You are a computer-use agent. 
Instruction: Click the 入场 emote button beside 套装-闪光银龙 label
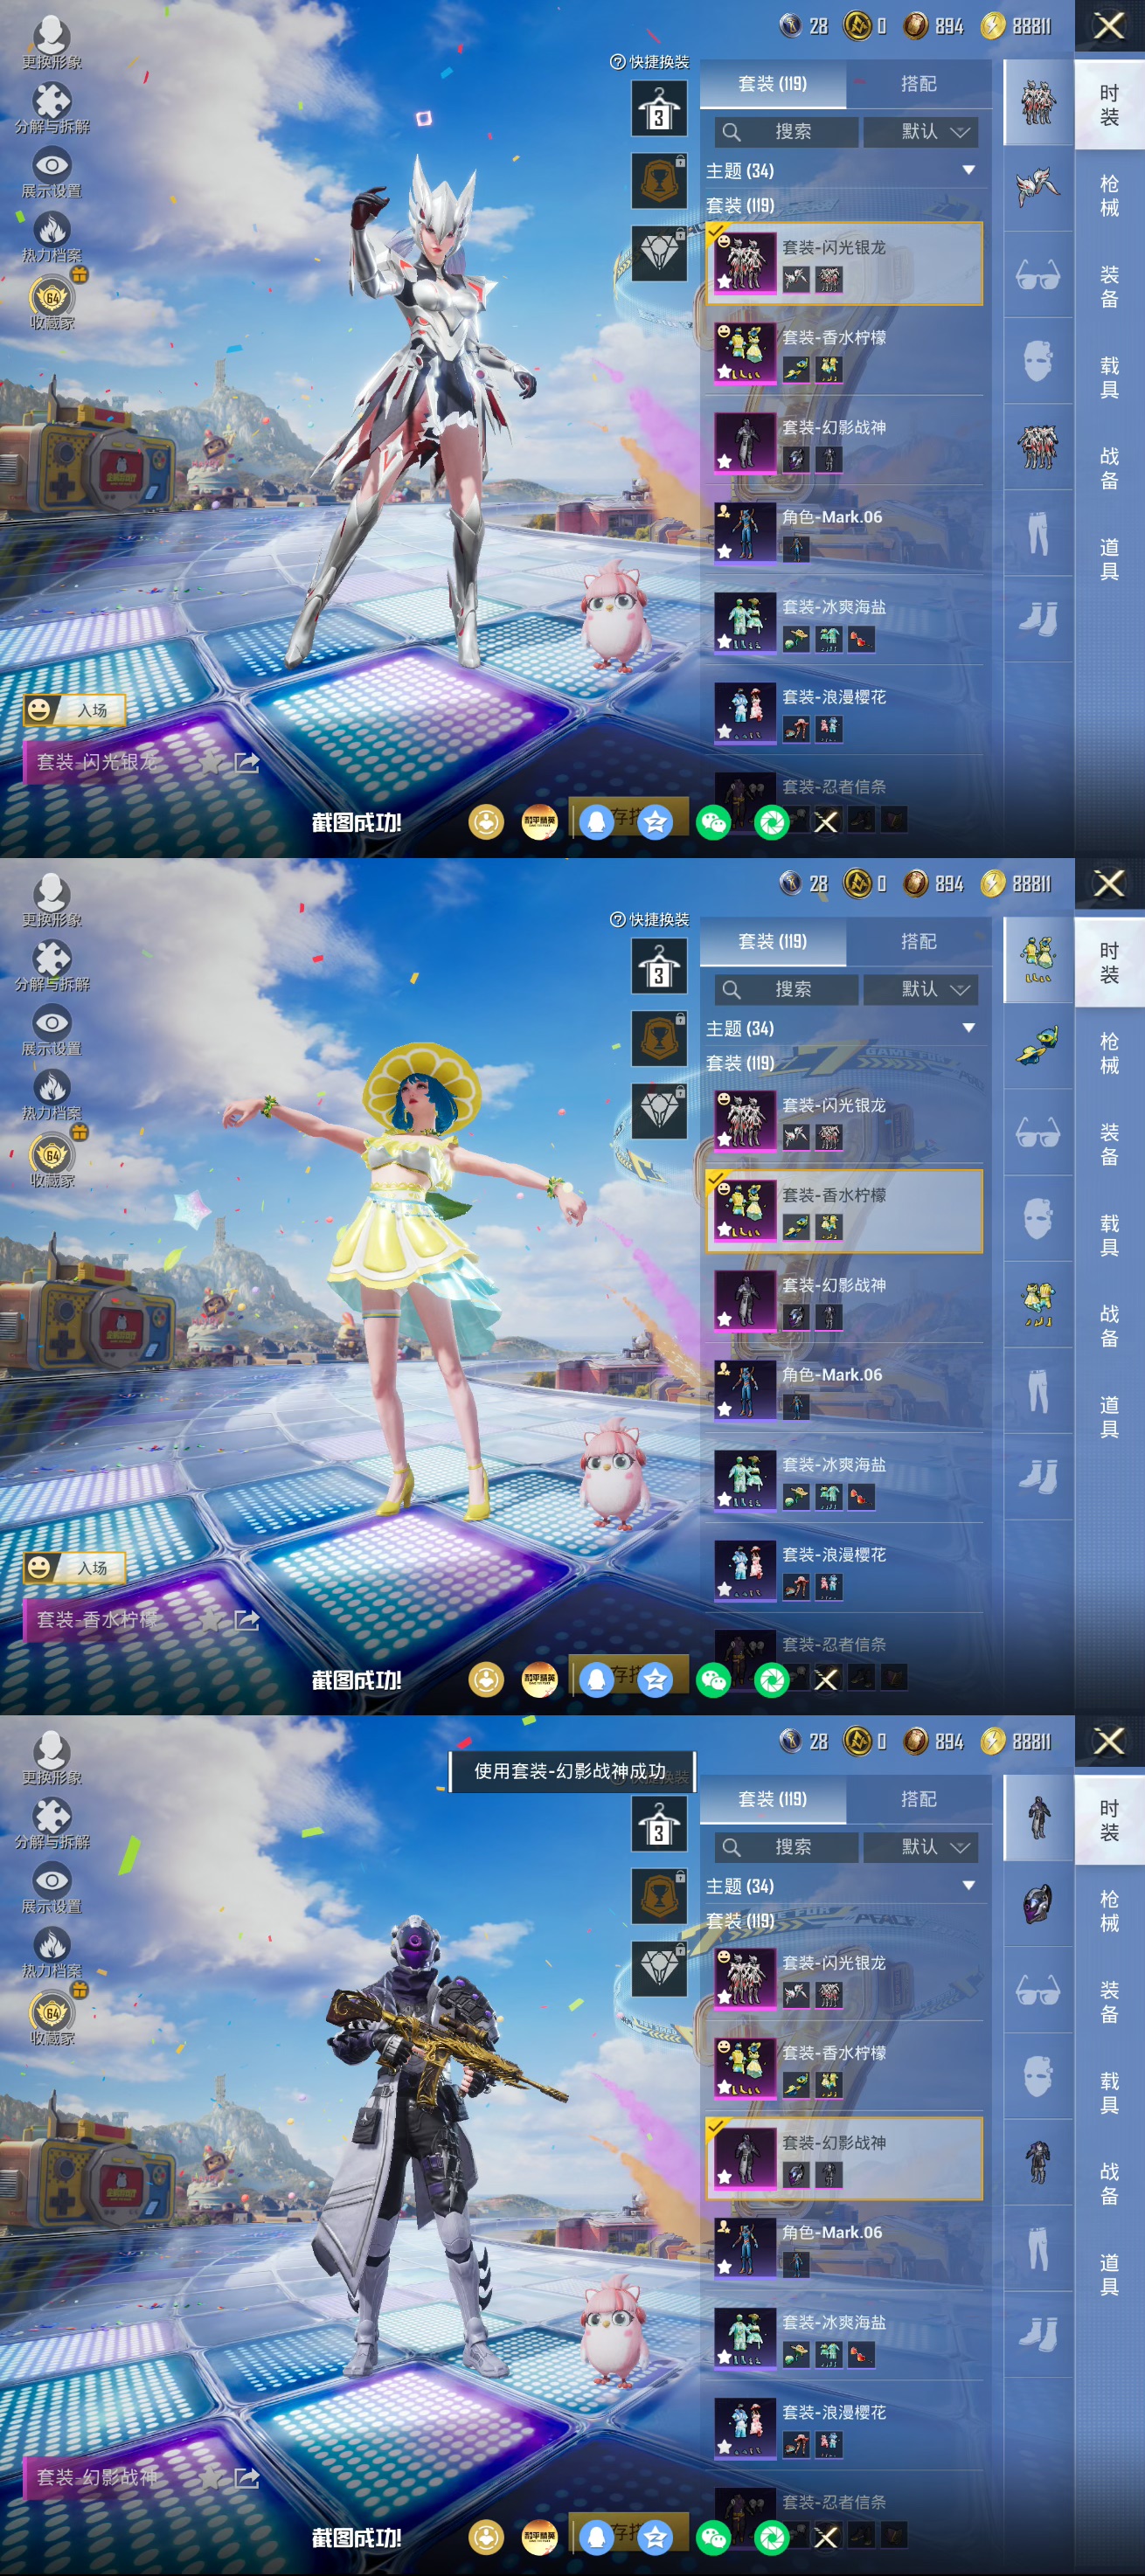[75, 710]
